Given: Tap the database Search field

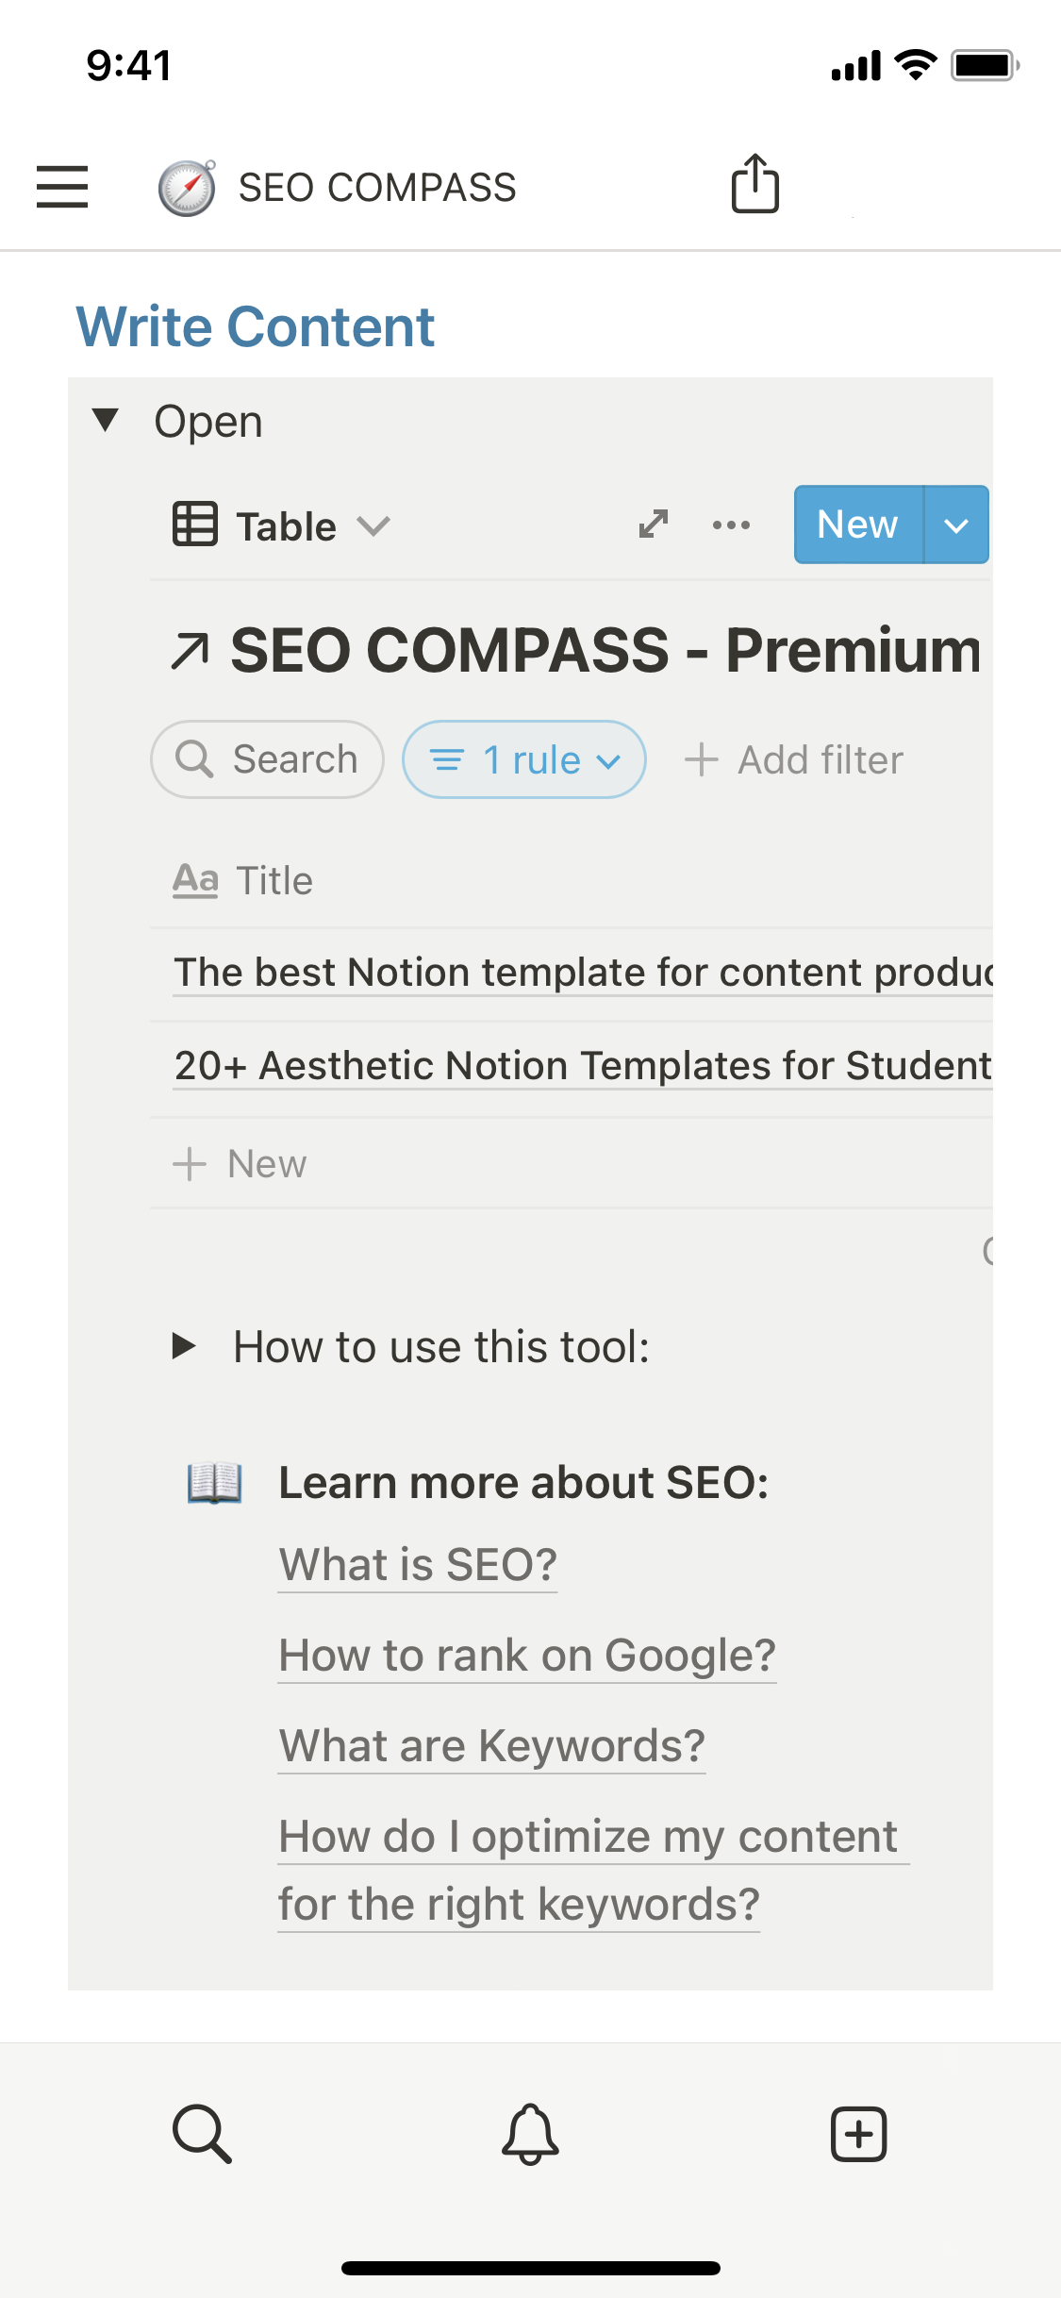Looking at the screenshot, I should click(268, 759).
